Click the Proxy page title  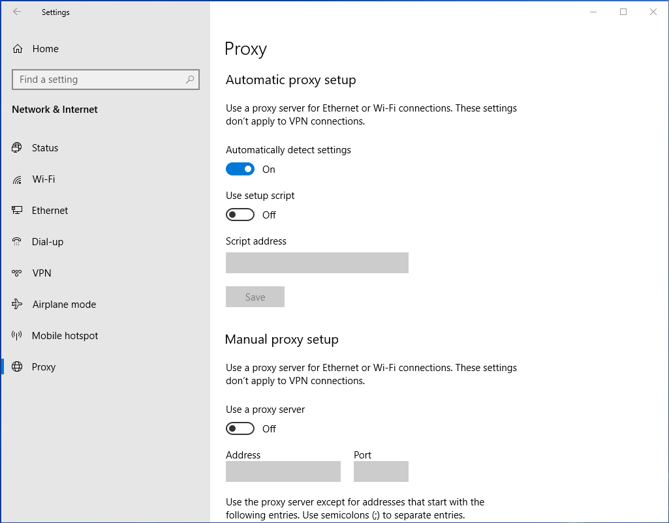point(246,49)
